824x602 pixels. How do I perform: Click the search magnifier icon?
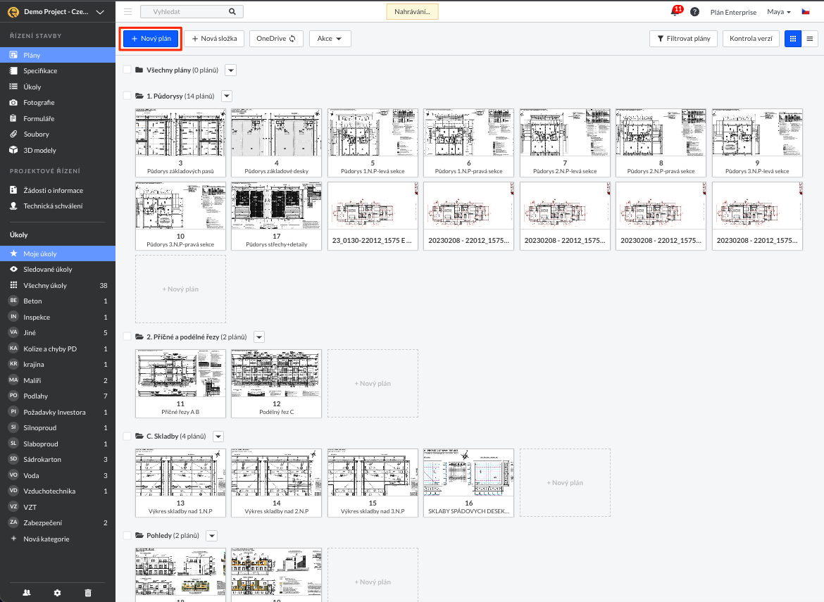click(x=232, y=11)
